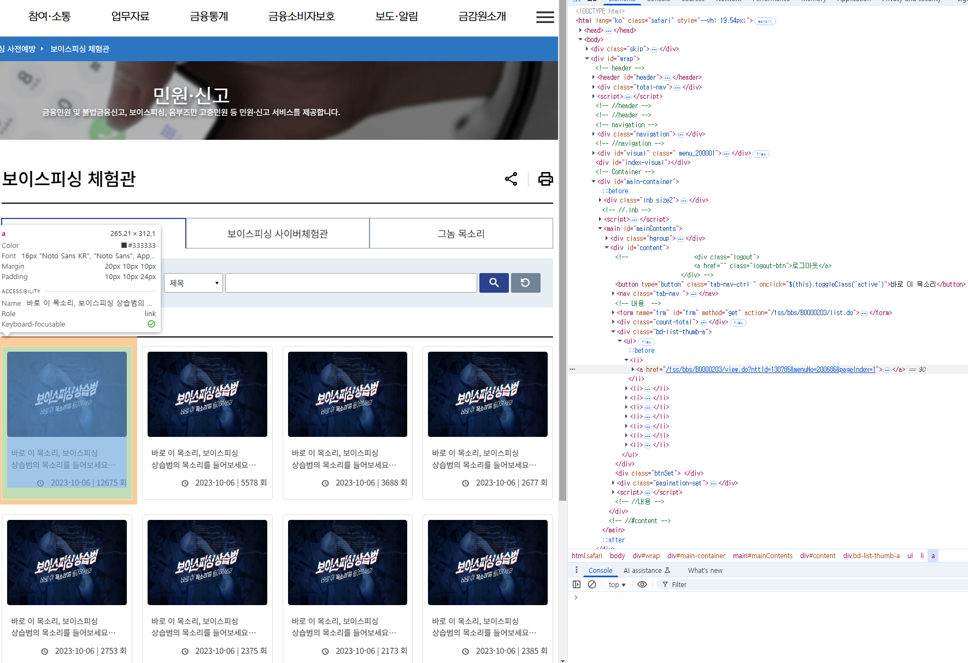Open the hamburger full menu icon
Screen dimensions: 968x663
(545, 17)
